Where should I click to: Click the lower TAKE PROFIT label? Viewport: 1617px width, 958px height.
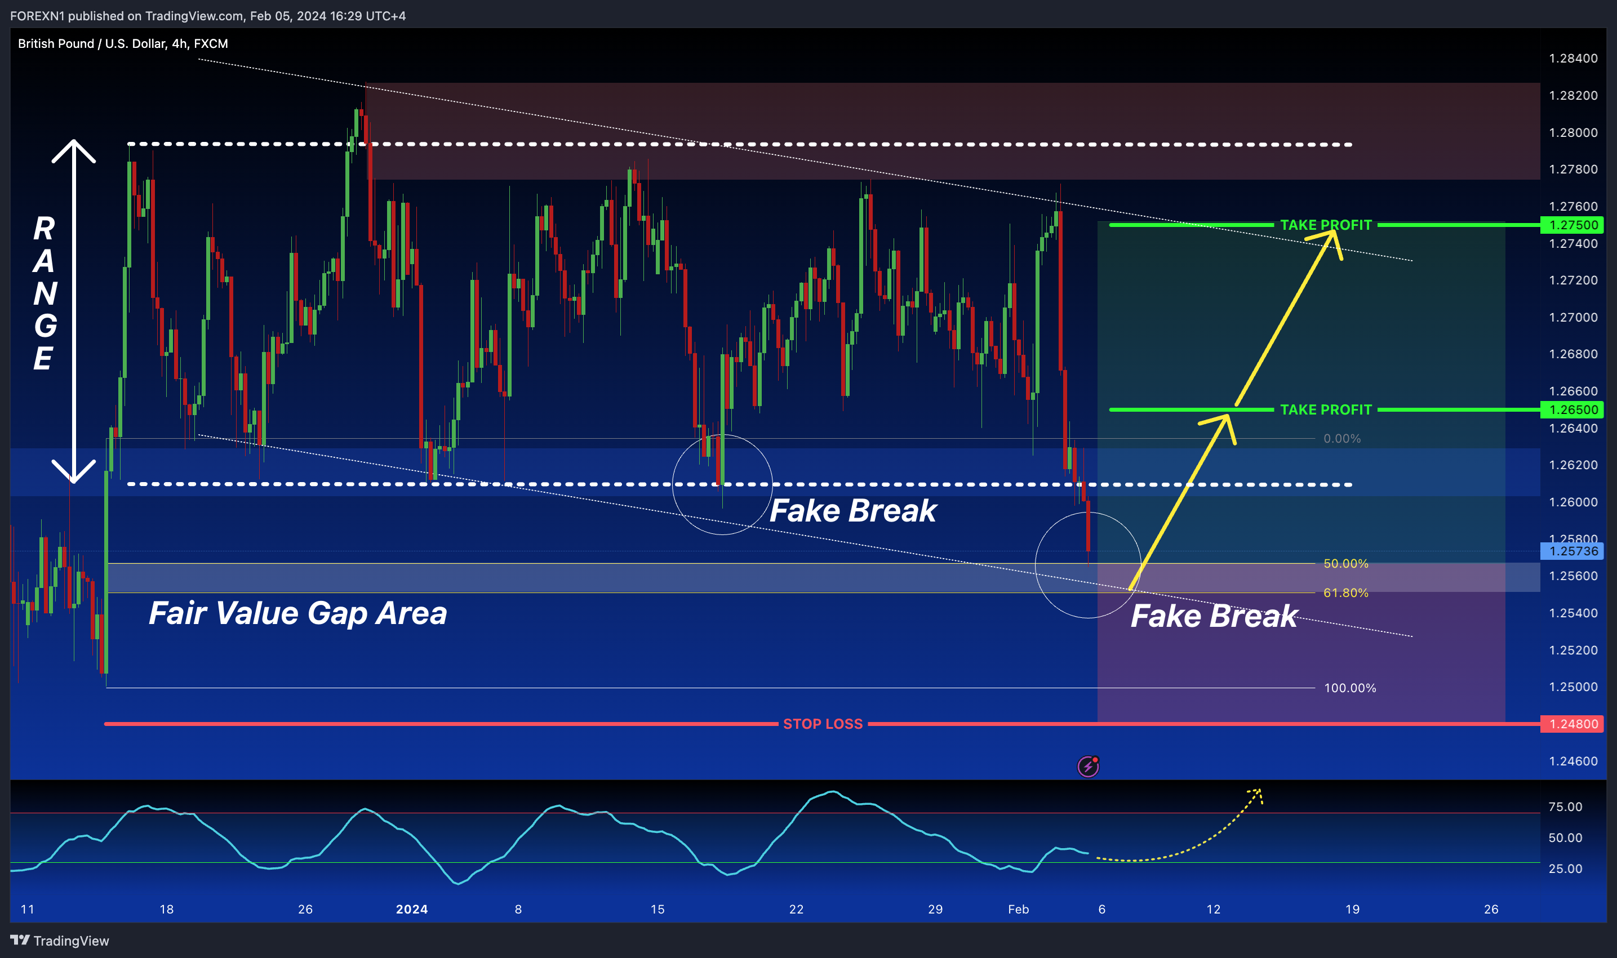[x=1325, y=410]
